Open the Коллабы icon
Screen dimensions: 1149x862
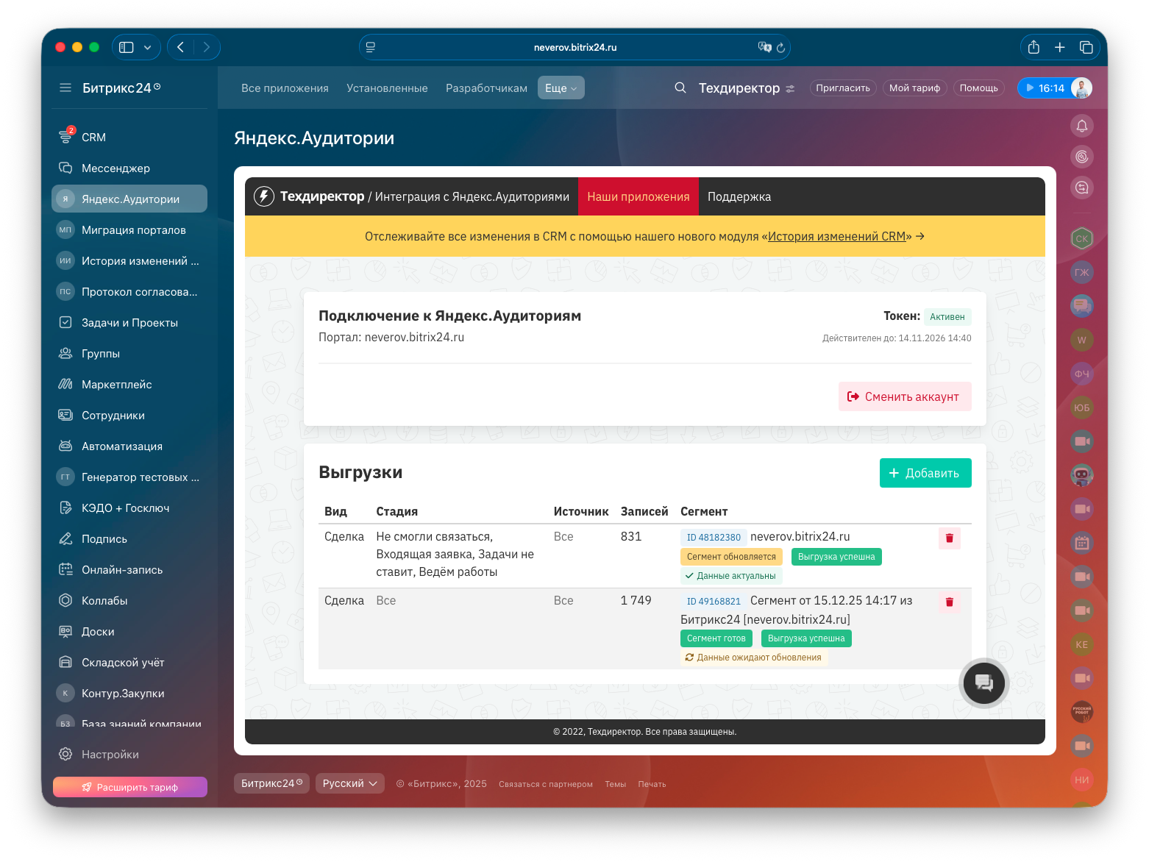(65, 600)
